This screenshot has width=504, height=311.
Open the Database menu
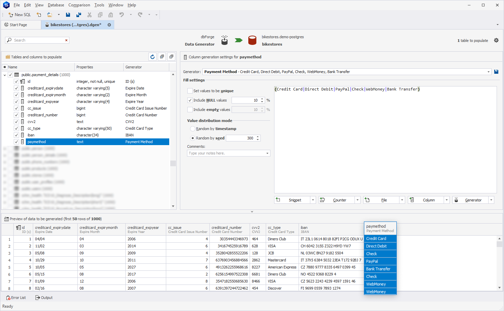pos(56,5)
